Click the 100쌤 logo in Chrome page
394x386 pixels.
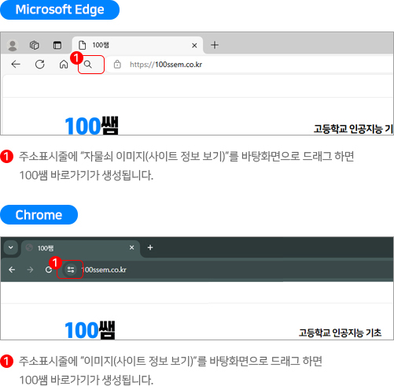pos(90,329)
